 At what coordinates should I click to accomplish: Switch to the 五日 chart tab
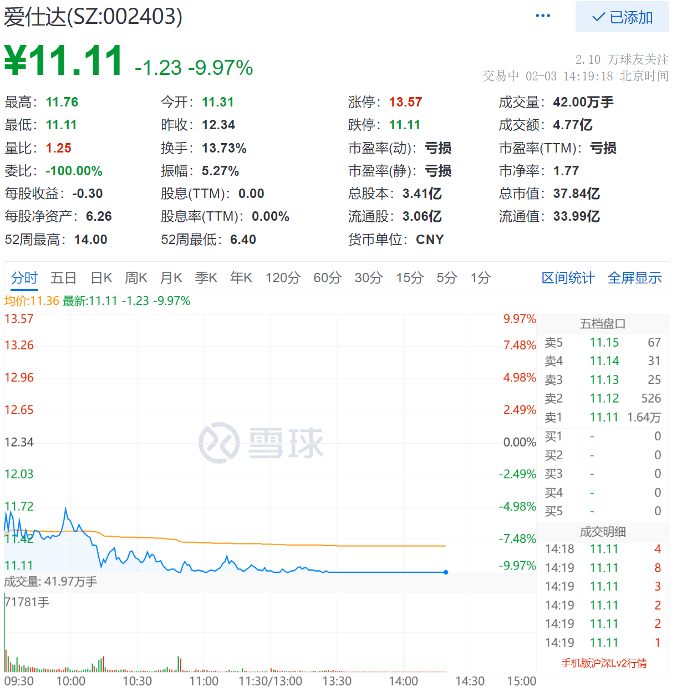64,278
